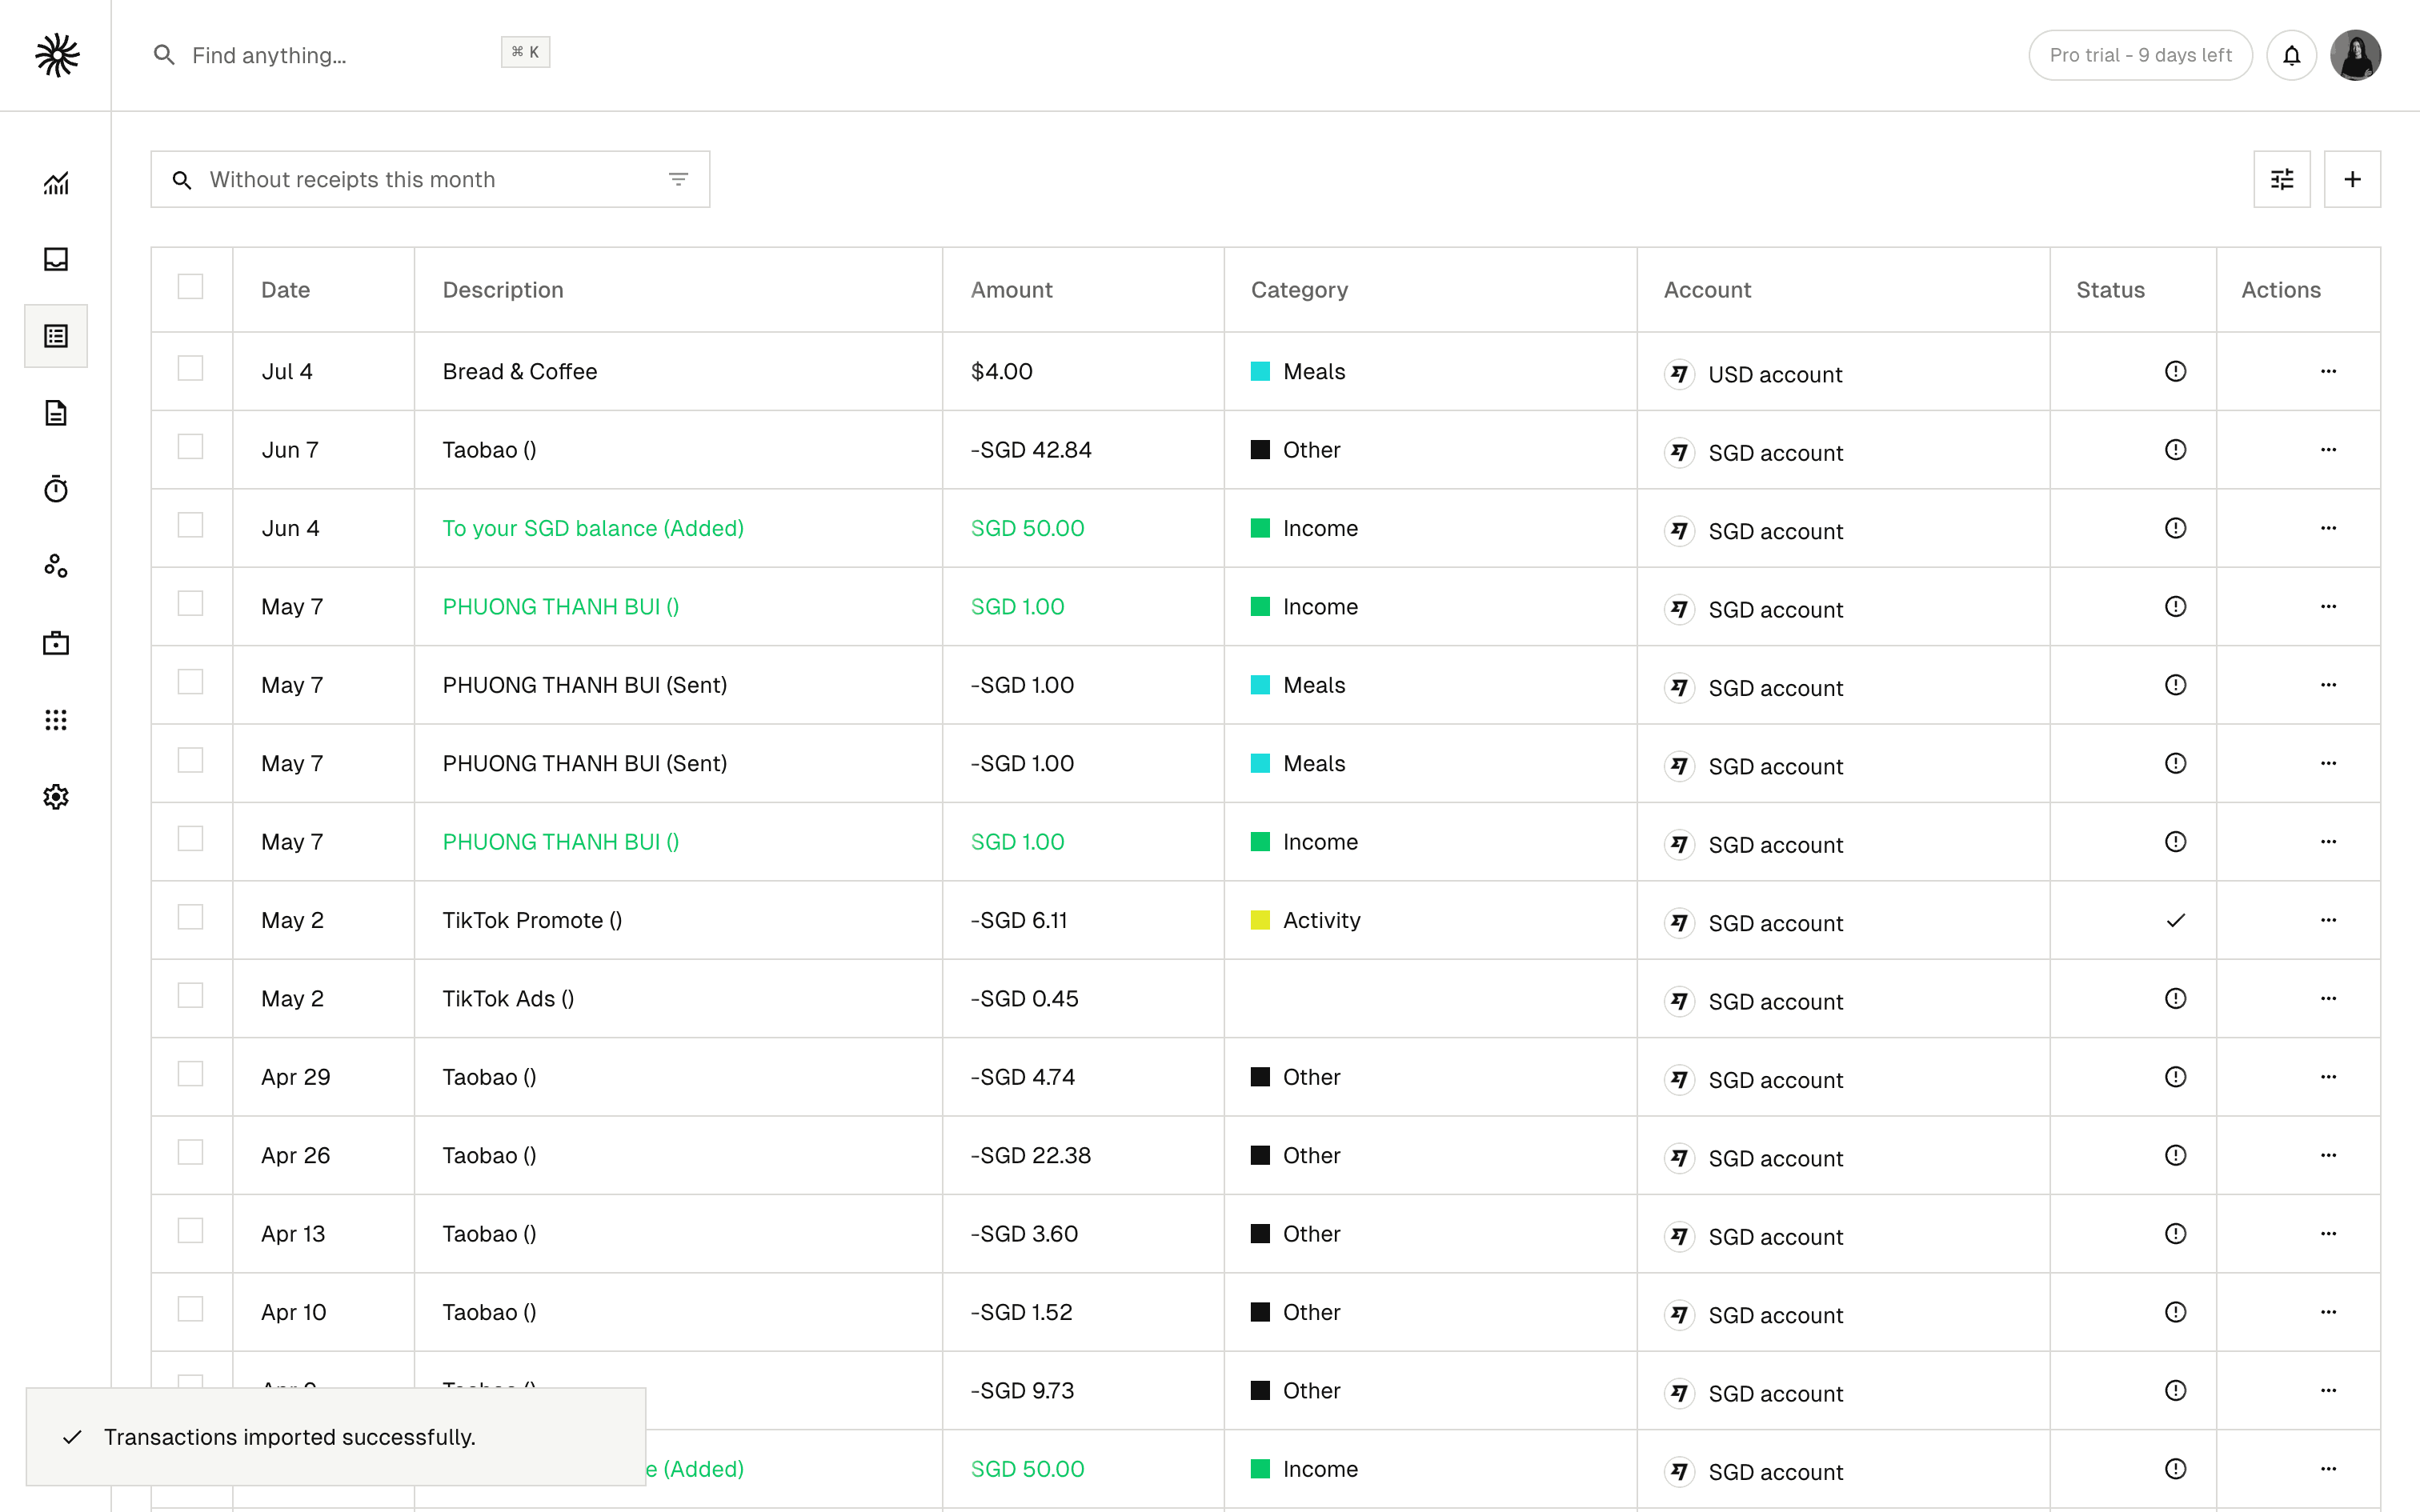Screen dimensions: 2420x1512
Task: Open the Overview chart icon in sidebar
Action: 56,183
